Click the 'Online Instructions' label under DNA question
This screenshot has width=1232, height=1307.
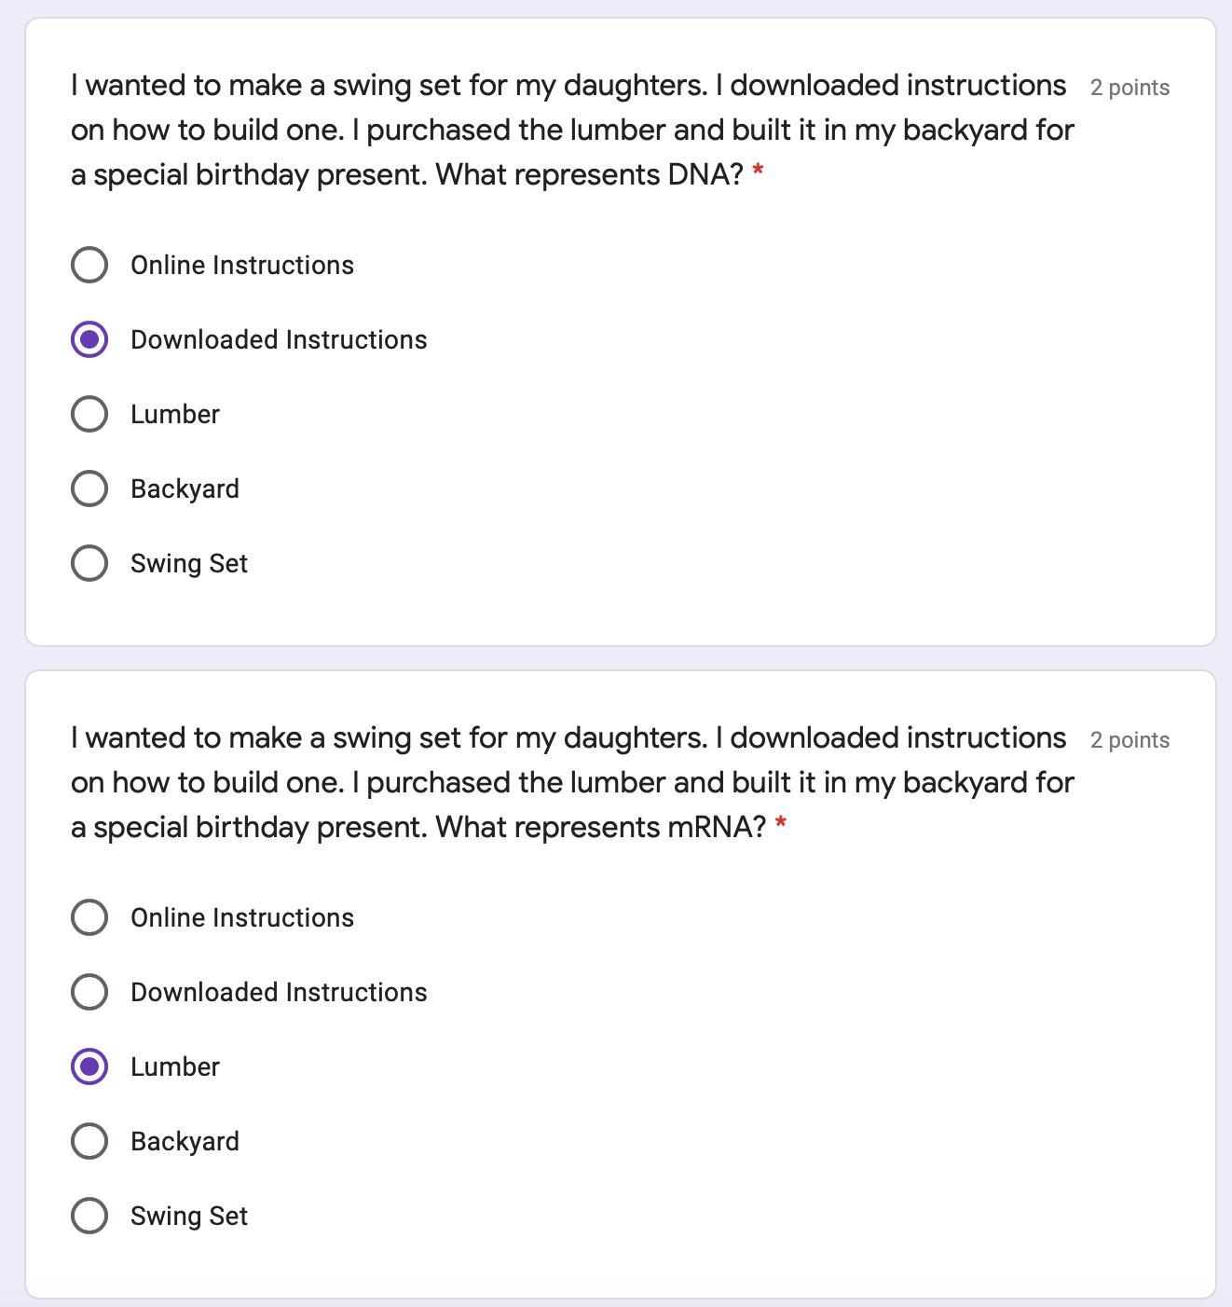click(242, 265)
